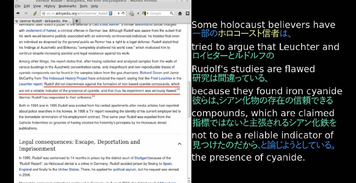Screen dimensions: 356x183
Task: Click the 'Legal consequences: Escape, Deportation and Imprisonment' heading
Action: [80, 145]
